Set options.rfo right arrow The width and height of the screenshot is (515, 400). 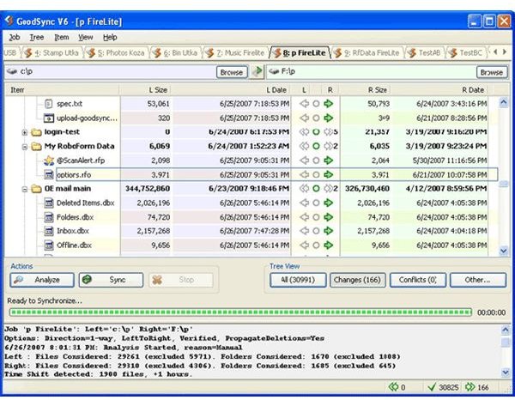tap(328, 174)
